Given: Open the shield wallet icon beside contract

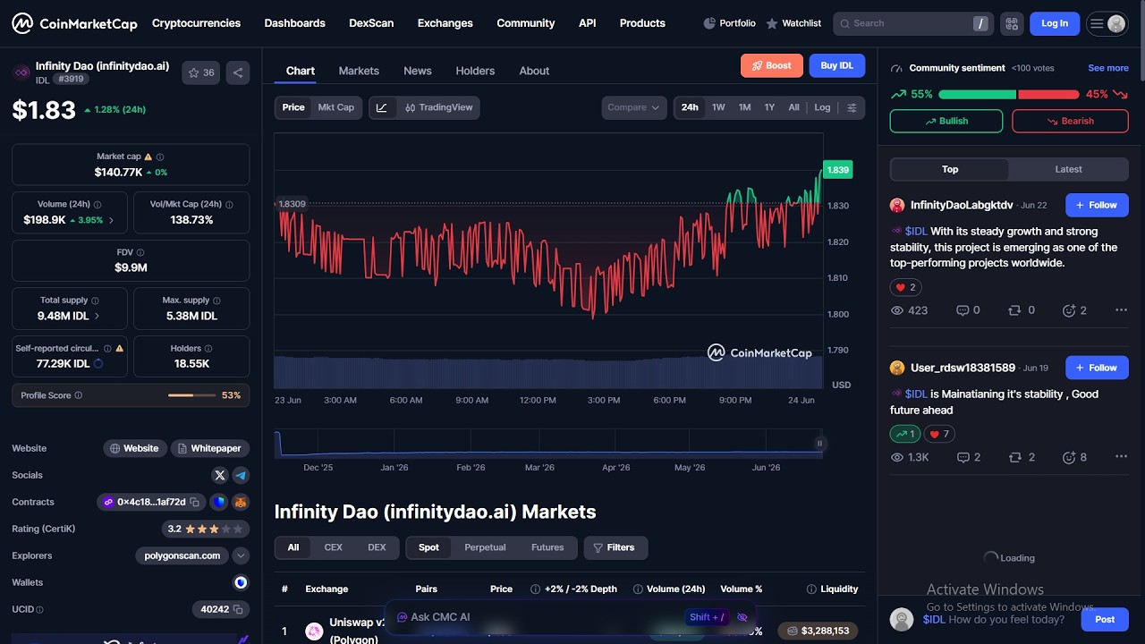Looking at the screenshot, I should [x=219, y=502].
